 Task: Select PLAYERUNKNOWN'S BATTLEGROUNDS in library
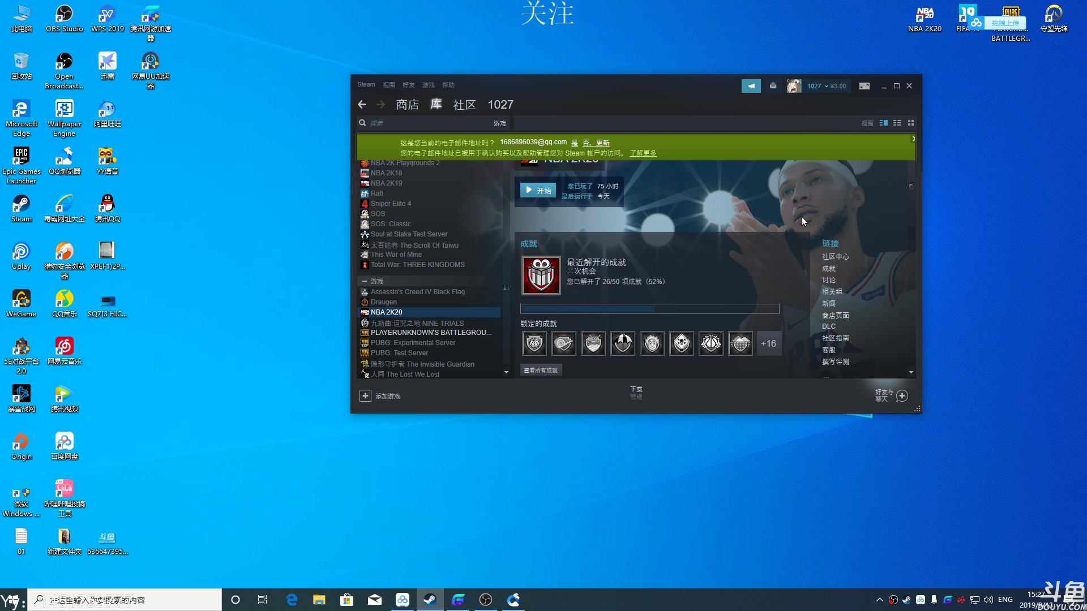click(x=430, y=333)
